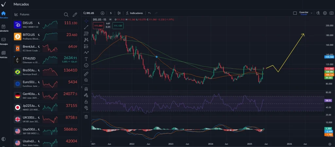Go to Mercados home in the sidebar
The image size is (335, 147).
[x=3, y=14]
